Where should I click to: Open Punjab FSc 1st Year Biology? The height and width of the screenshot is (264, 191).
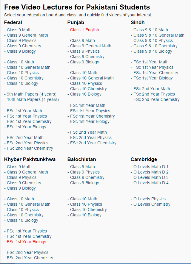pyautogui.click(x=90, y=121)
